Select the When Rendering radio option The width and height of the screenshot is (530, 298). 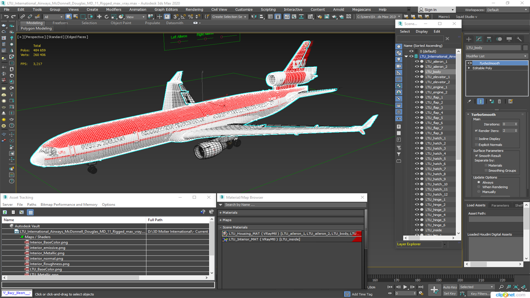[x=479, y=187]
